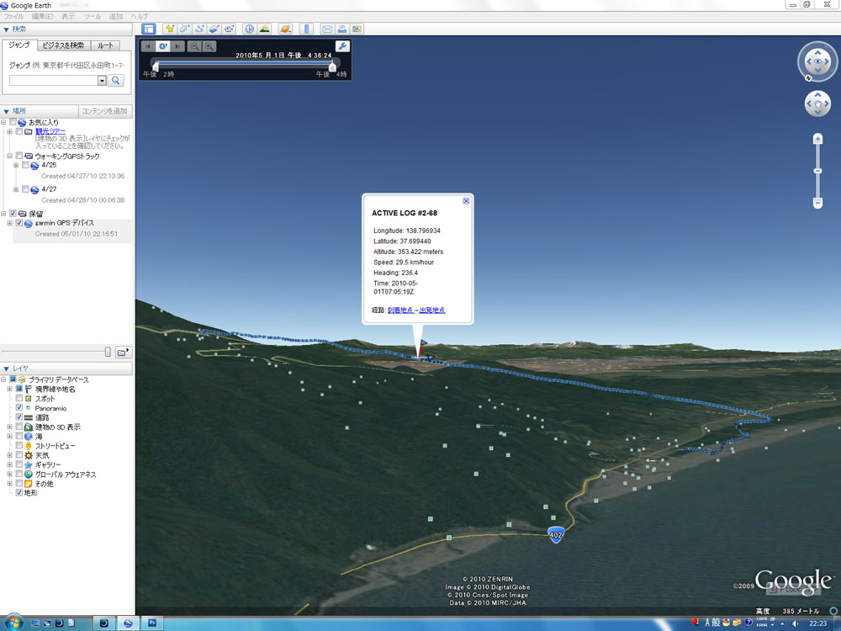
Task: Click the Route 402 road shield
Action: [x=556, y=534]
